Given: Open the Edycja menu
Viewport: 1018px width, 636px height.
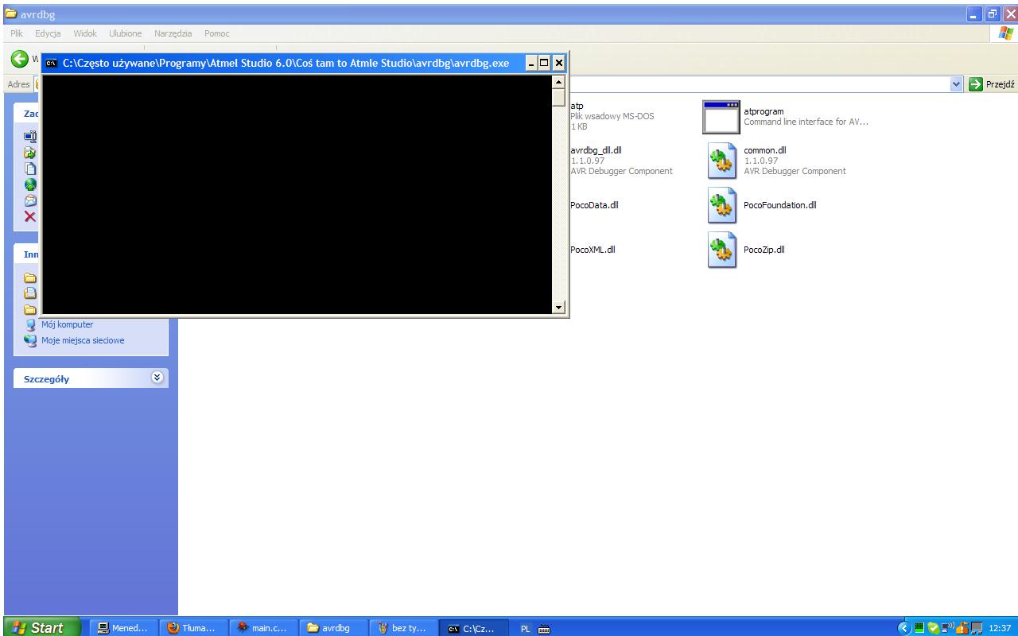Looking at the screenshot, I should coord(48,33).
